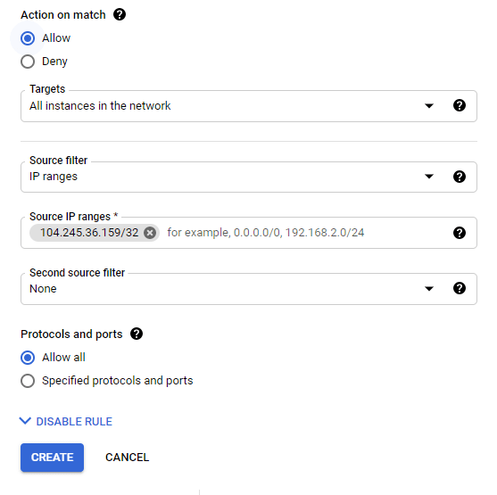Click the CANCEL button

click(127, 458)
